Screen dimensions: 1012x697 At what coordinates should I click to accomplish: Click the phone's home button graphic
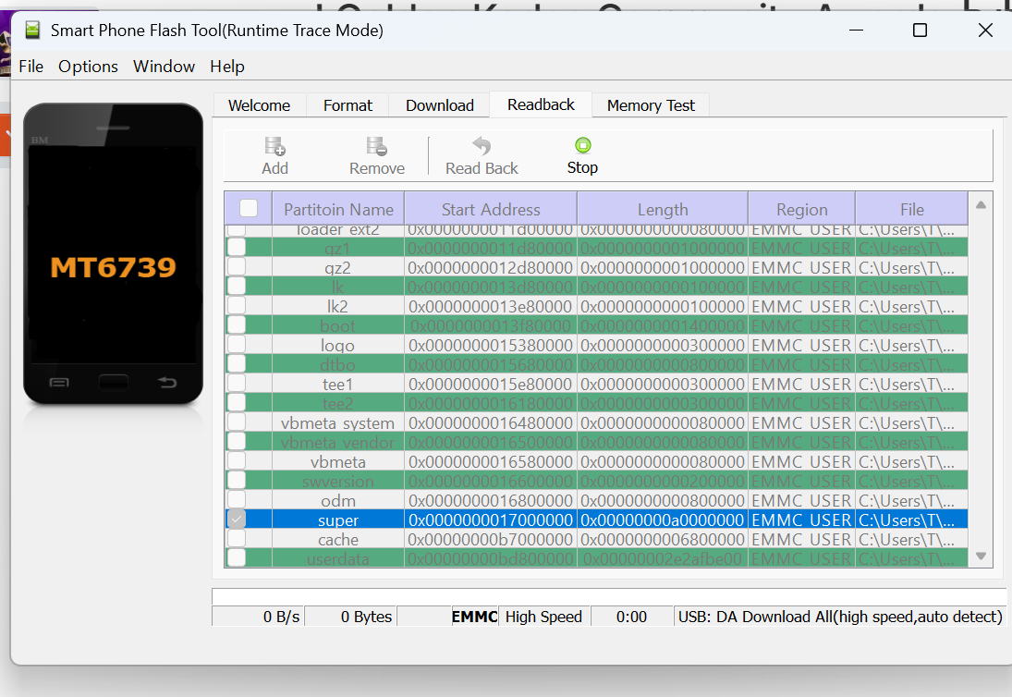coord(113,382)
